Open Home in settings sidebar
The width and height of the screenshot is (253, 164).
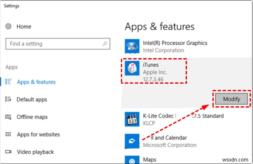pos(24,26)
